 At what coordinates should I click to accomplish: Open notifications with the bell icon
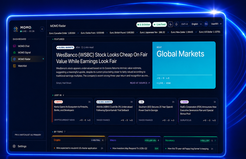tap(176, 24)
